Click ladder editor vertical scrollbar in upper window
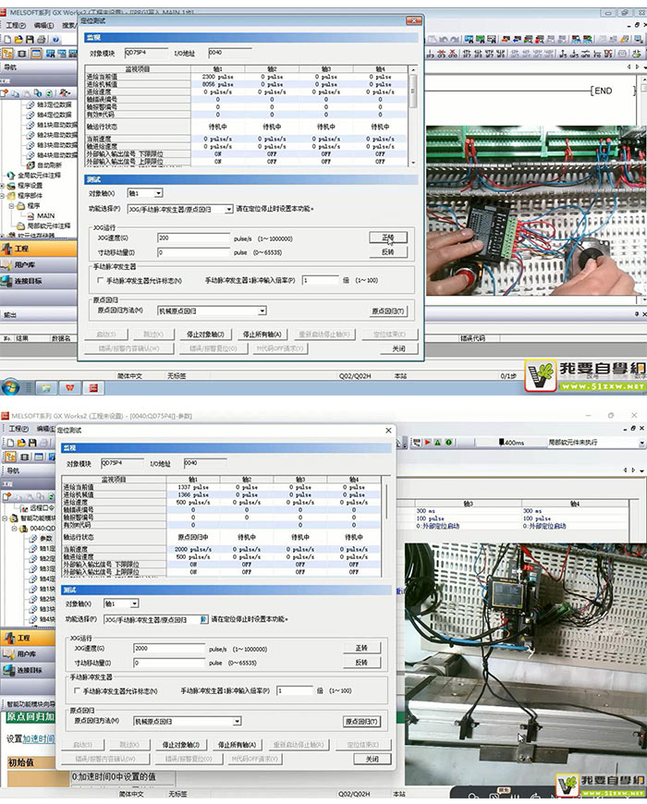Screen dimensions: 647x804 point(643,189)
